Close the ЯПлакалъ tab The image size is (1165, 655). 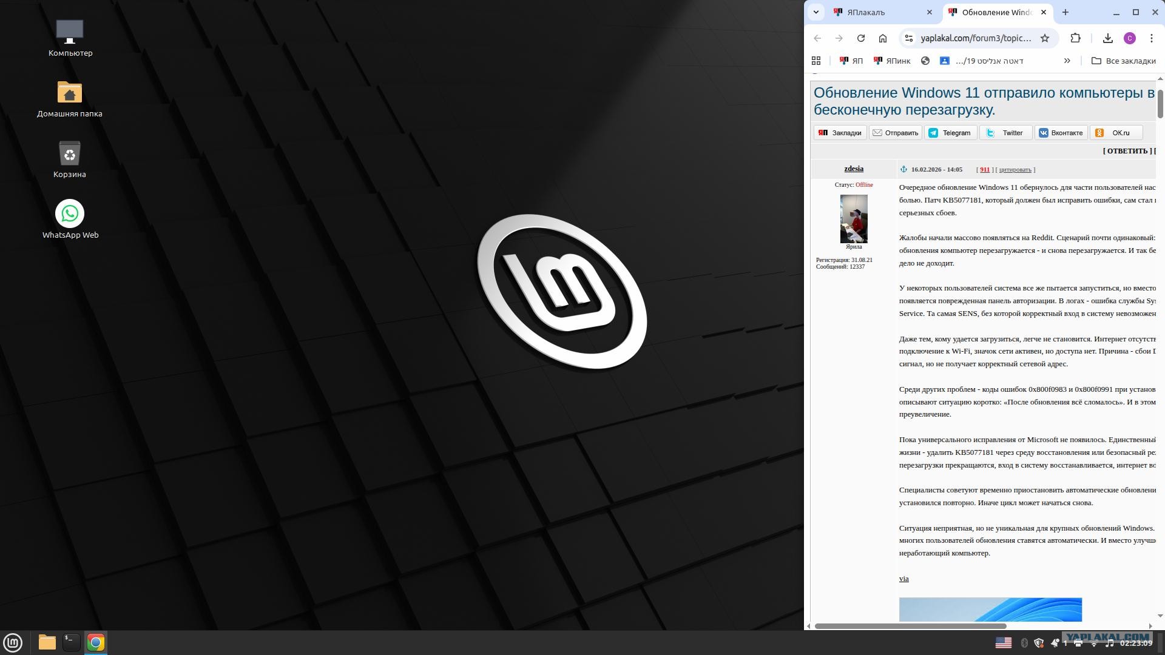[x=930, y=12]
